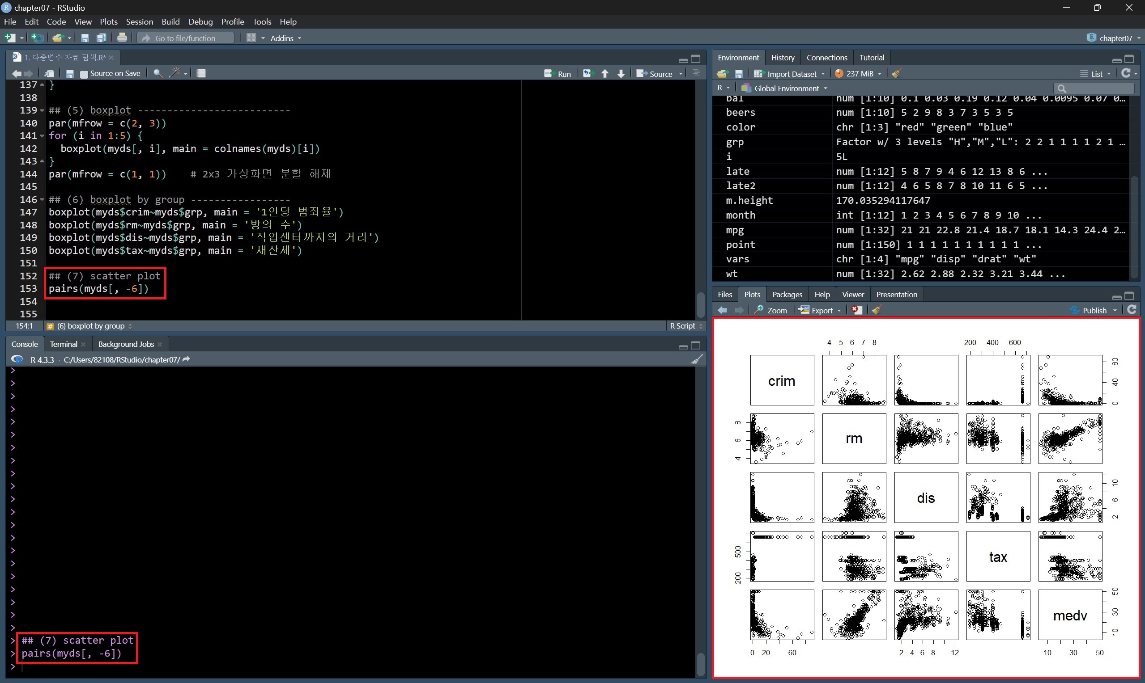Collapse the code fold at line 141
This screenshot has height=683, width=1145.
point(43,136)
